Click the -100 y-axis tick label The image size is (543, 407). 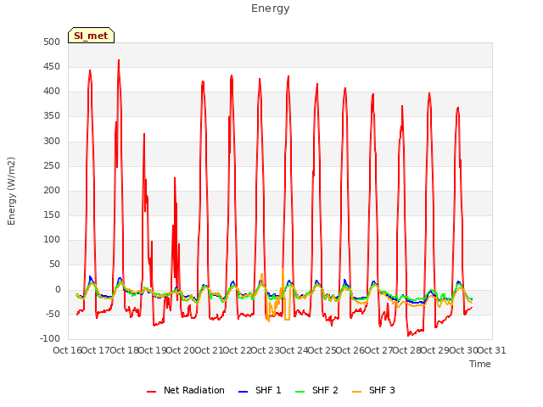tap(50, 339)
